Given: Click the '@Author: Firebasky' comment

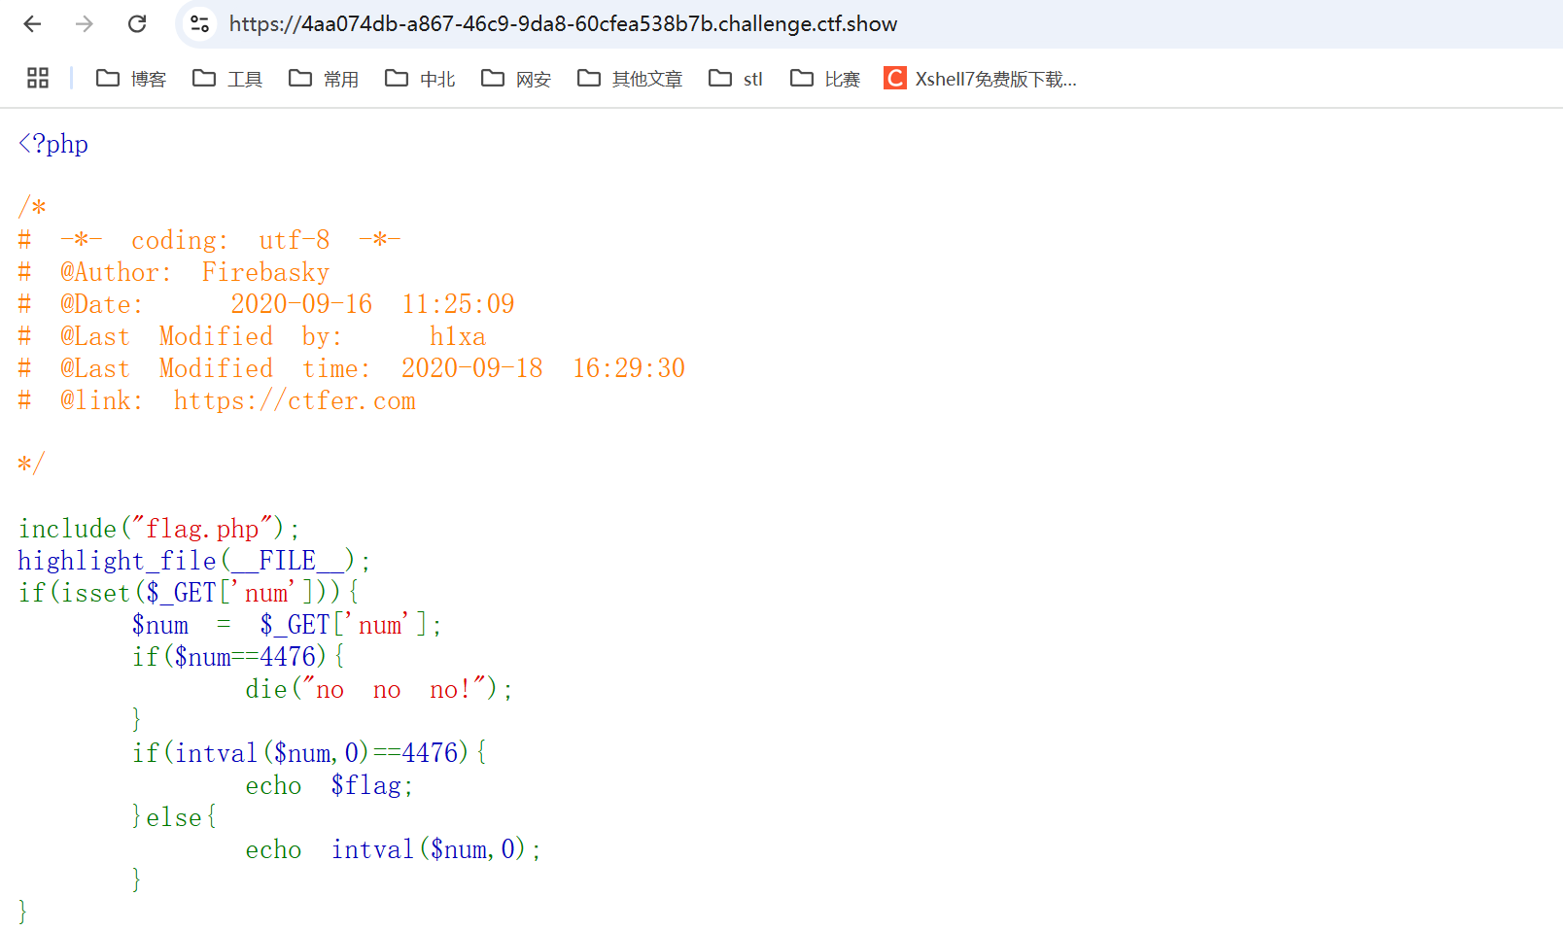Looking at the screenshot, I should click(x=194, y=272).
